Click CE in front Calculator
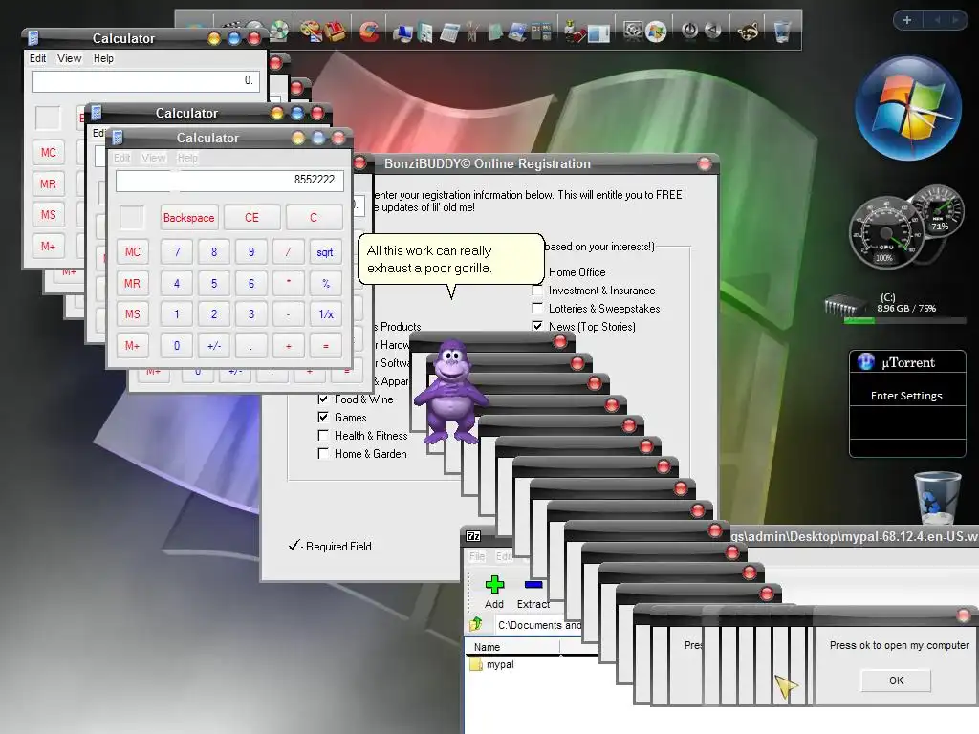This screenshot has height=734, width=979. (251, 217)
